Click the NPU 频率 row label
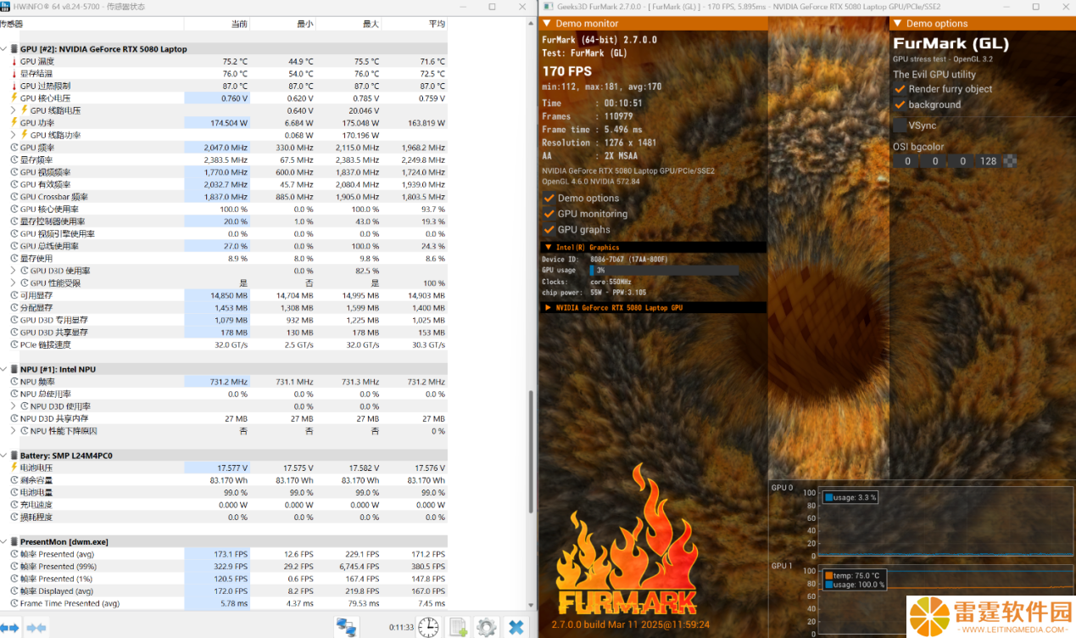Screen dimensions: 1076x638 pyautogui.click(x=37, y=382)
